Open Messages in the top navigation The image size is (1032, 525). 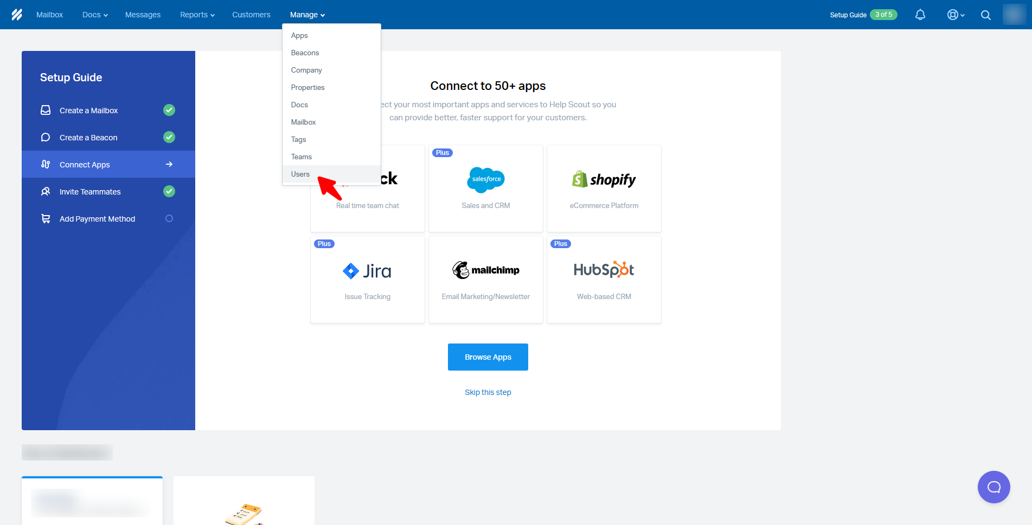coord(143,15)
